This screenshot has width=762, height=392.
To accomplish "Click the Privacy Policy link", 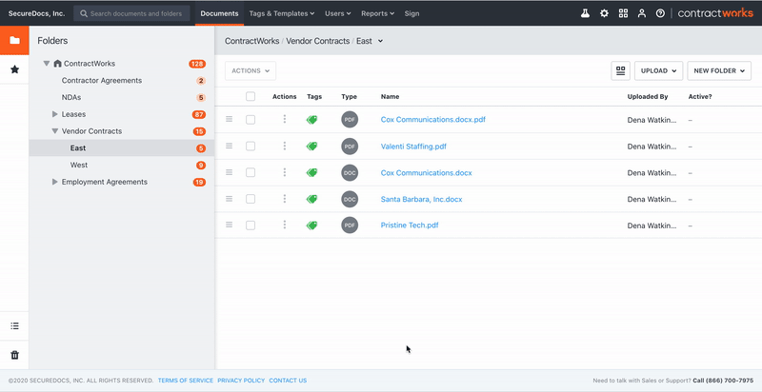I will point(241,381).
